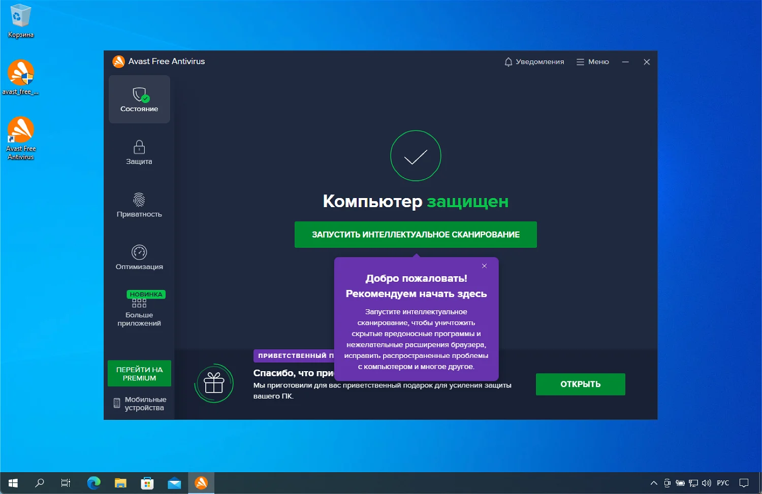Click the welcome gift box icon
The height and width of the screenshot is (494, 762).
click(x=214, y=383)
